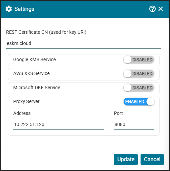
Task: Focus the REST Certificate CN field showing eskm.cloud
Action: [84, 43]
